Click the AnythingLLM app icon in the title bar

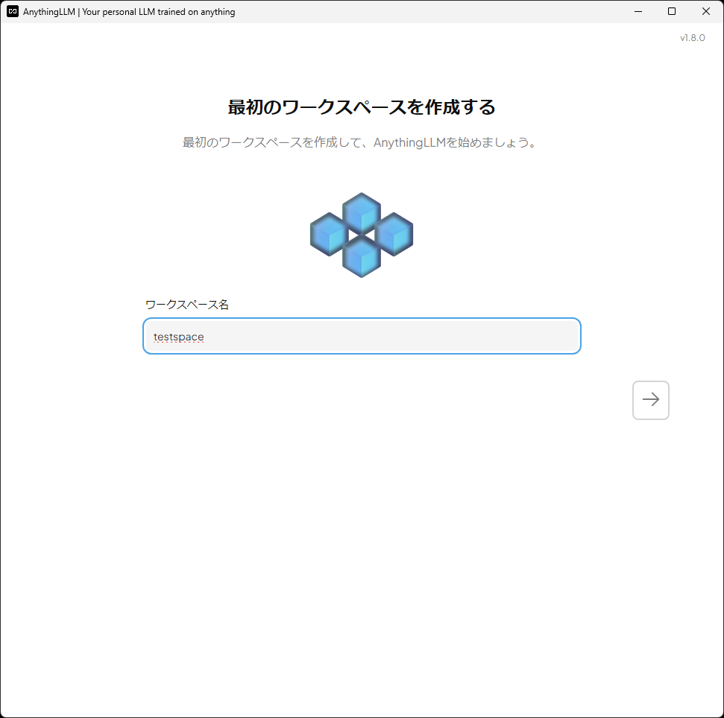pyautogui.click(x=12, y=11)
